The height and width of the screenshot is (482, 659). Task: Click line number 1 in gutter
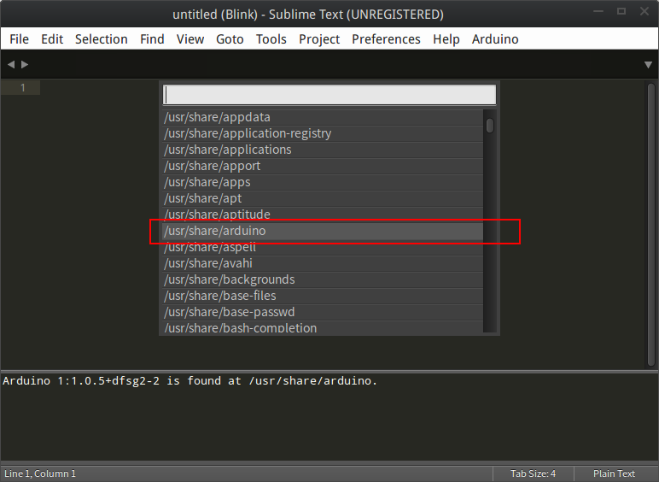23,87
